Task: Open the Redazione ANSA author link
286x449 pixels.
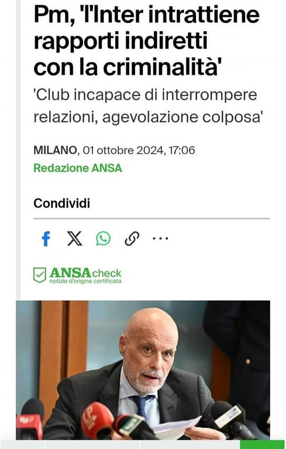Action: pos(78,168)
